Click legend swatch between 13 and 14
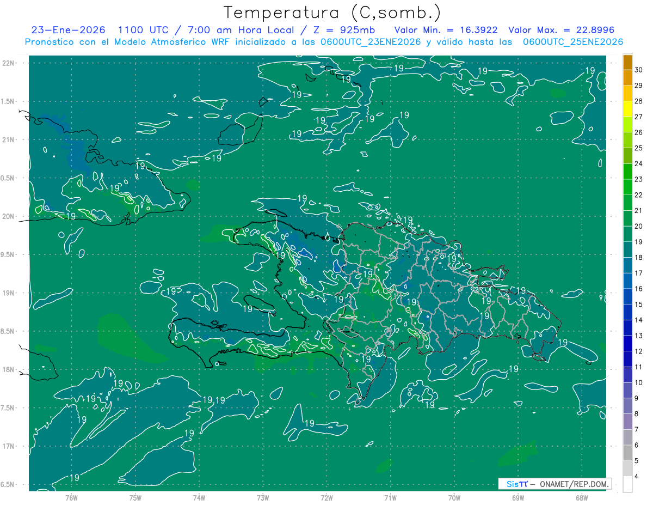 point(627,328)
